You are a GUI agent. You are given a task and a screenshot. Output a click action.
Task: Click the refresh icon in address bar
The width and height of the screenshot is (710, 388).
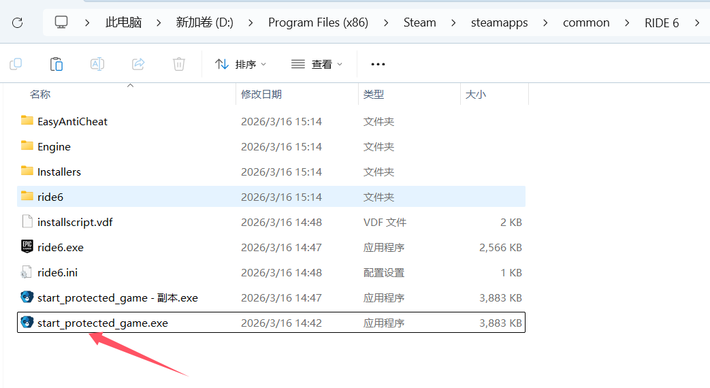coord(18,22)
